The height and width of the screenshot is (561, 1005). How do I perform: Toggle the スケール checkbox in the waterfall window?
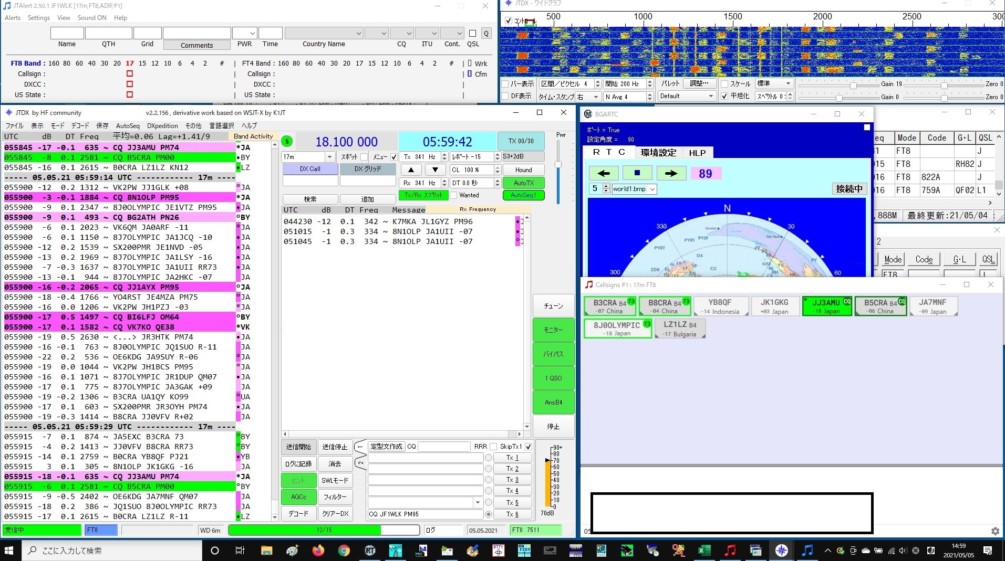pos(724,84)
